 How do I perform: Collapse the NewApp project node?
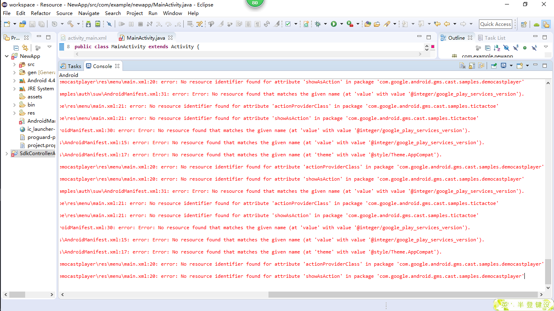pyautogui.click(x=6, y=56)
